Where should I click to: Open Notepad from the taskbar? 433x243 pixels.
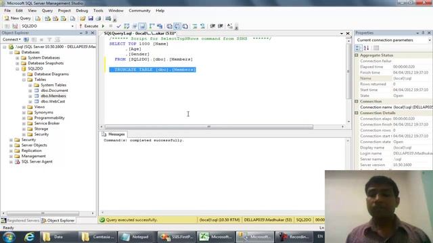click(135, 237)
